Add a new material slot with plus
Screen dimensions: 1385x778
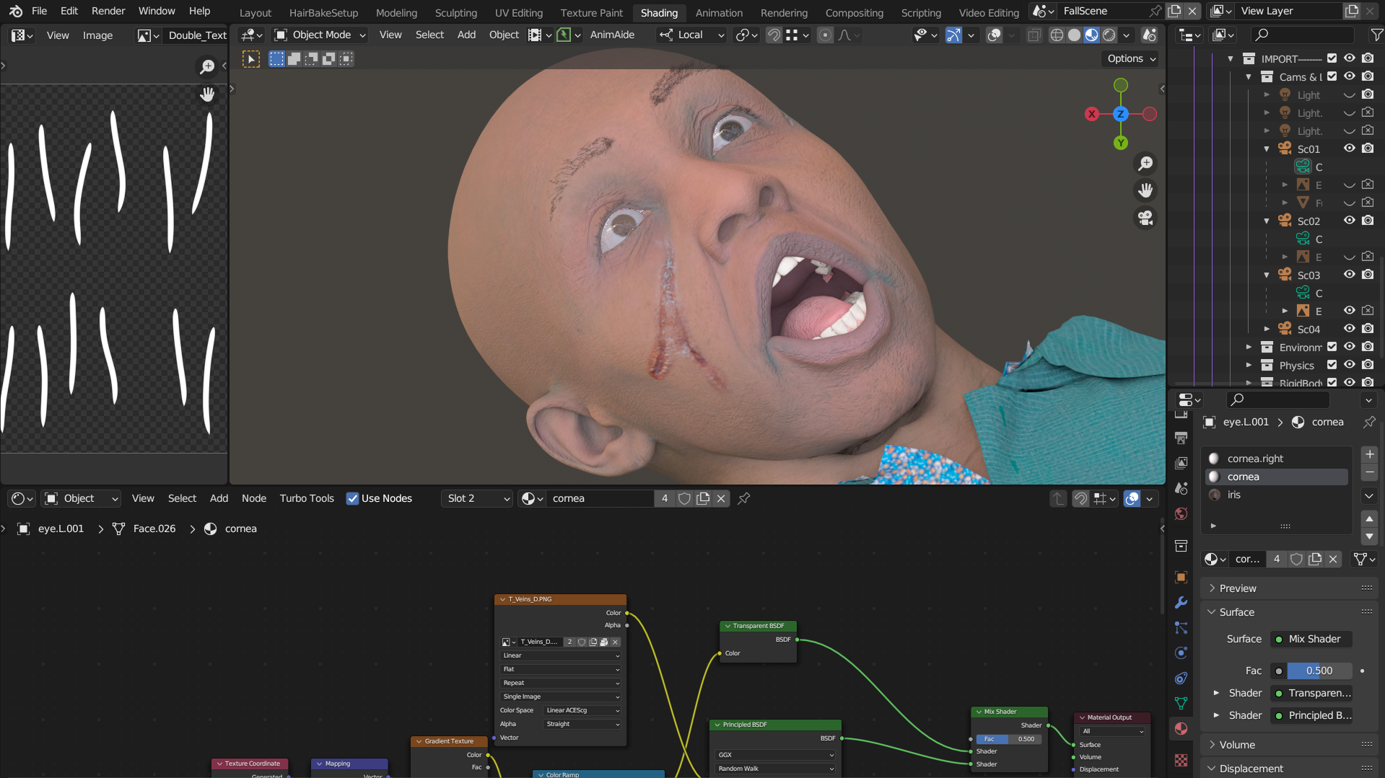1369,454
